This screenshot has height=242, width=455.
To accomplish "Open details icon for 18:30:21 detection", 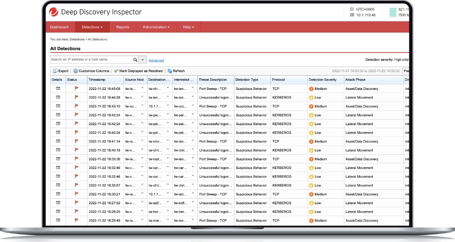I will tap(58, 194).
